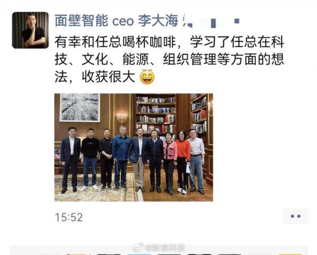
Task: Click the @新浪科技 watermark text
Action: pyautogui.click(x=165, y=248)
